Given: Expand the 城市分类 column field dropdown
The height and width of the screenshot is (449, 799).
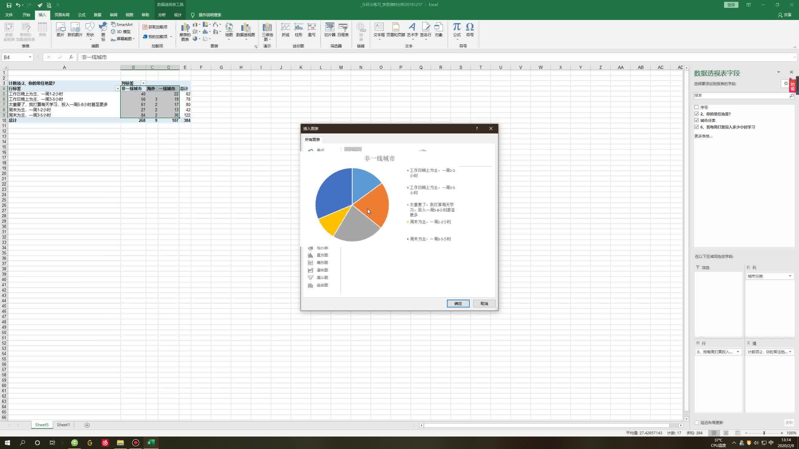Looking at the screenshot, I should 790,276.
